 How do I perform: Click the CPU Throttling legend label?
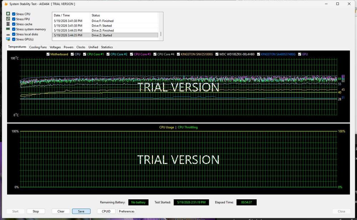pos(188,127)
